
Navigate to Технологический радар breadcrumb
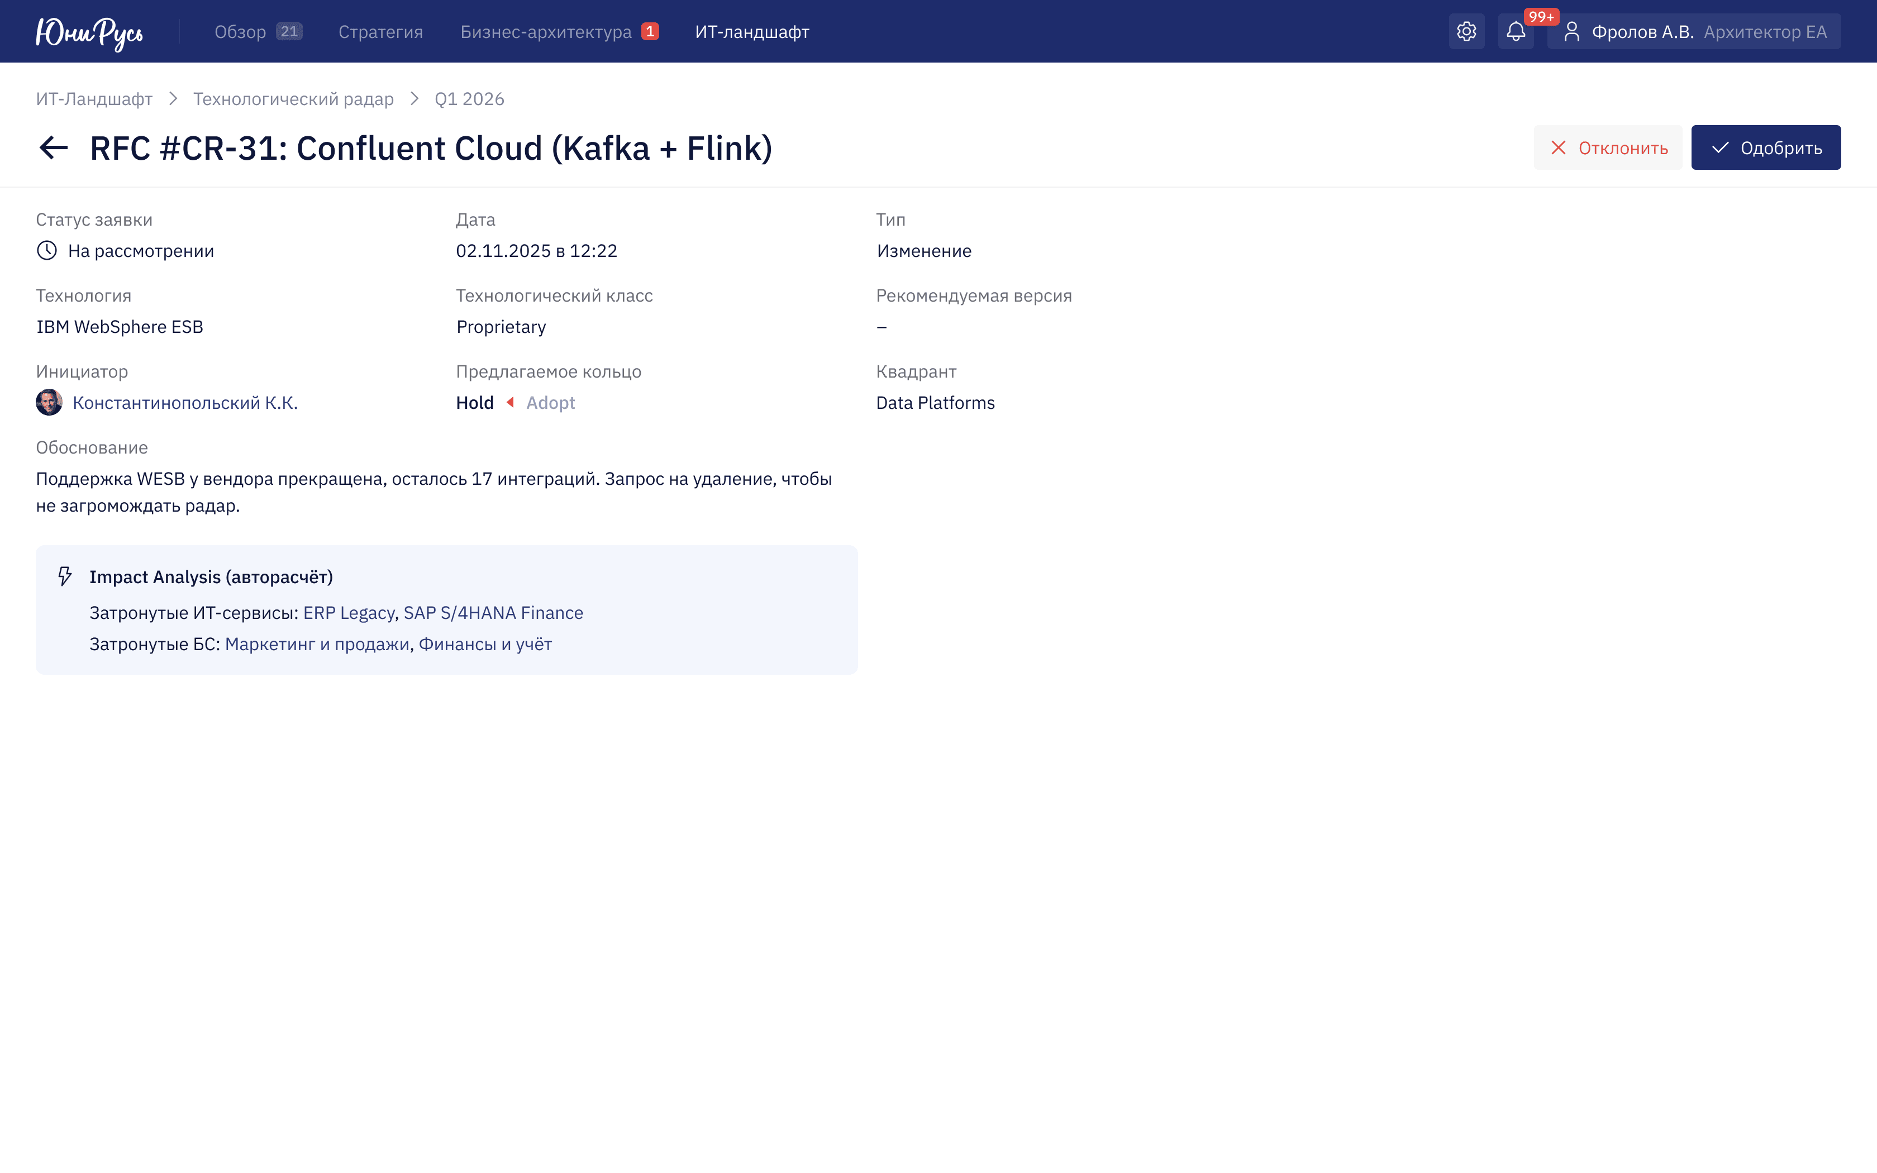point(293,98)
